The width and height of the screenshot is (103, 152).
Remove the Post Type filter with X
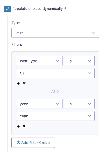(x=24, y=83)
